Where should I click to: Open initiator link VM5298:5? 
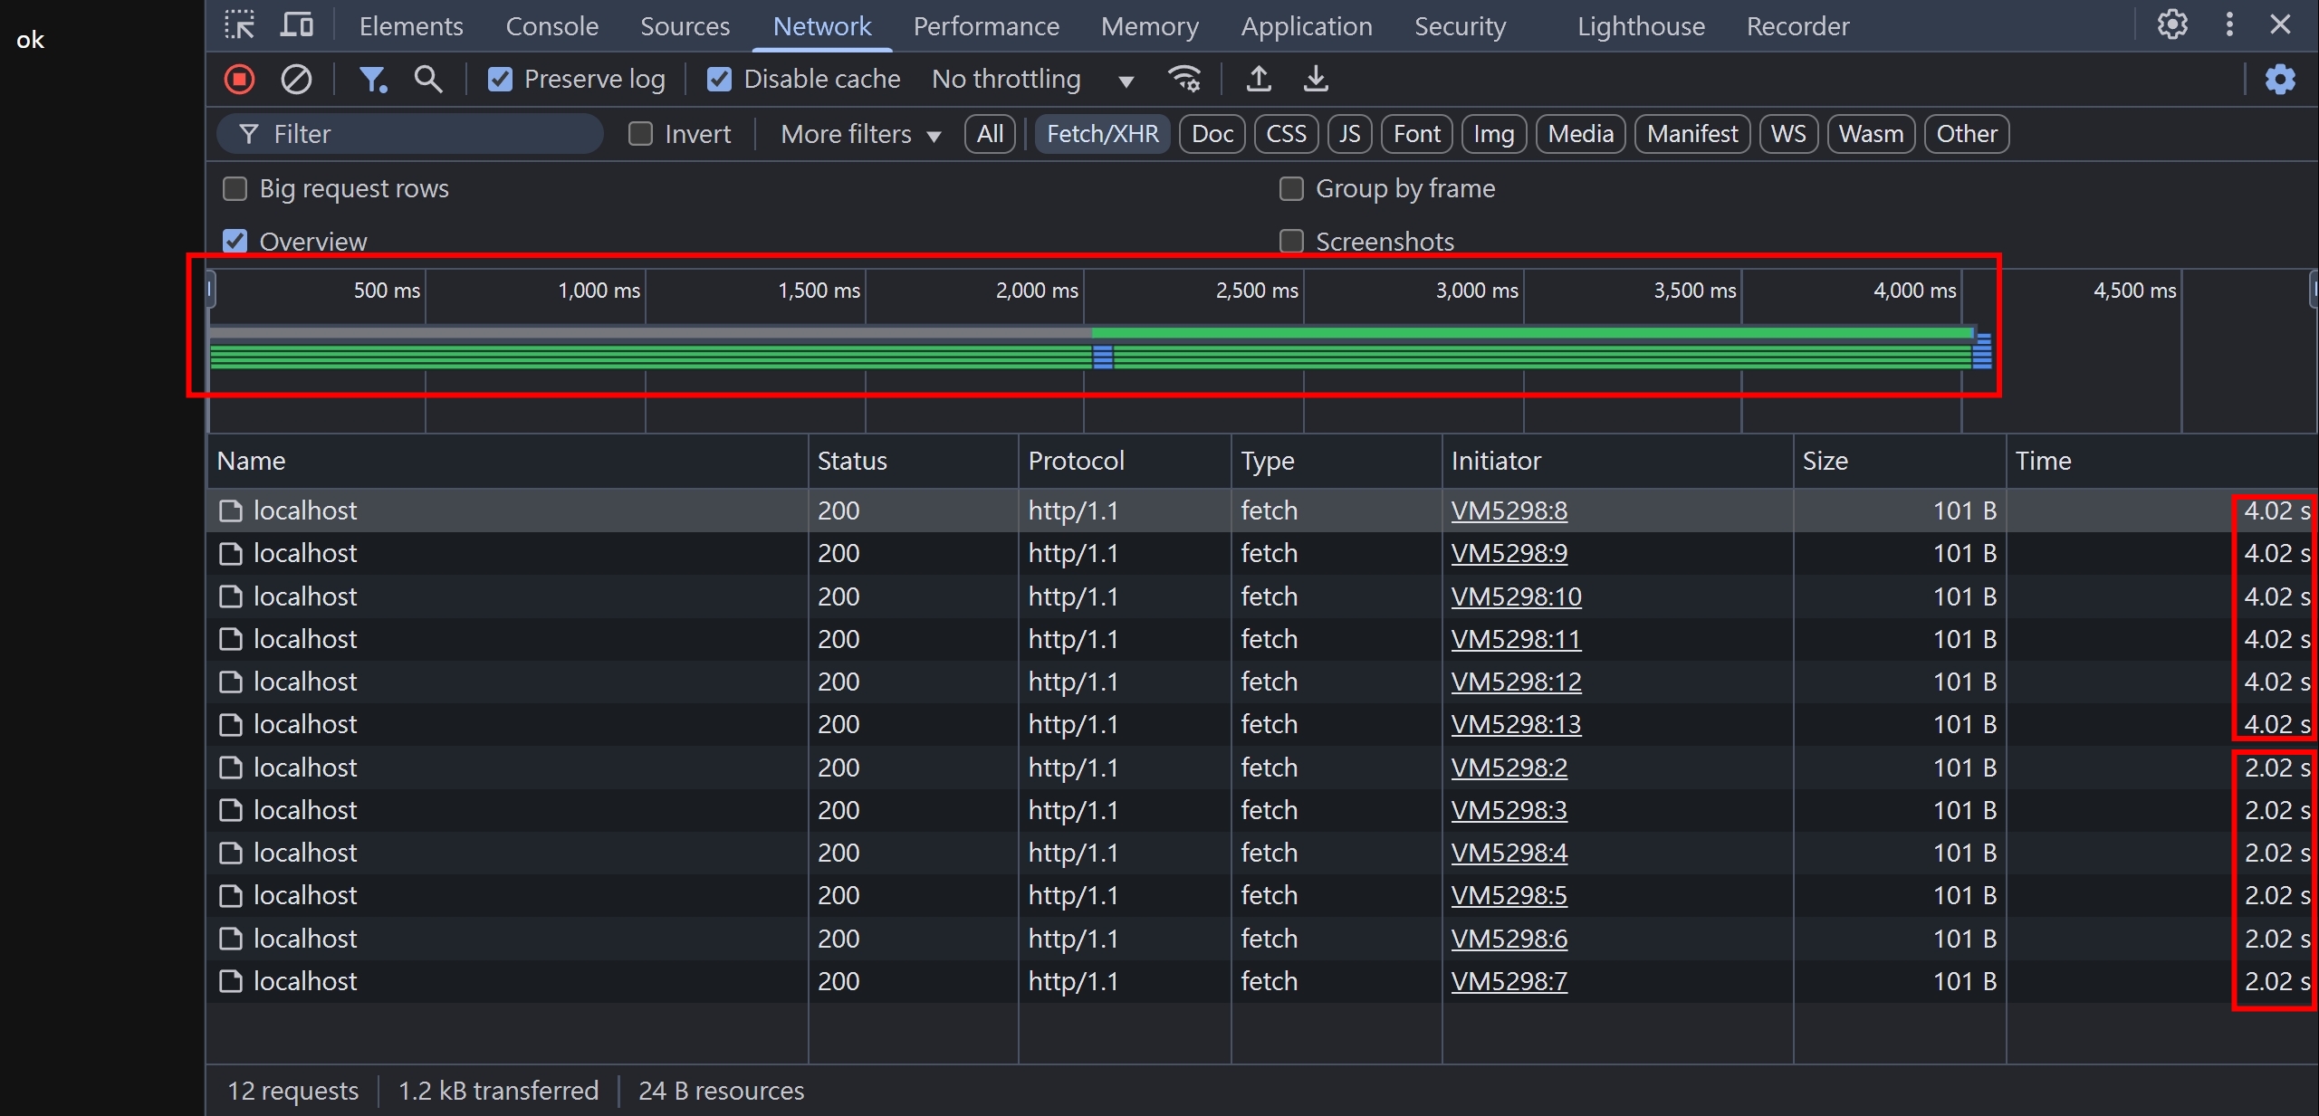point(1509,895)
